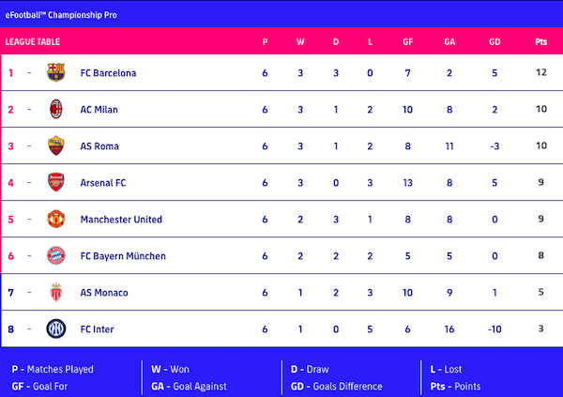The height and width of the screenshot is (397, 563).
Task: Click the AC Milan club crest
Action: click(x=55, y=110)
